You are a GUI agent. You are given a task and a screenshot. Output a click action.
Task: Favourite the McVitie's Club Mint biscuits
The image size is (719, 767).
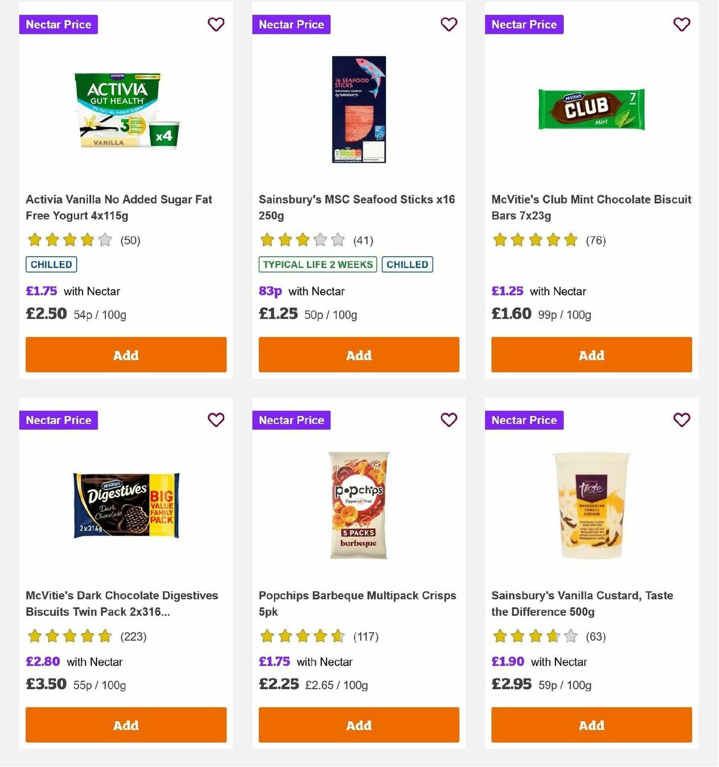coord(681,25)
